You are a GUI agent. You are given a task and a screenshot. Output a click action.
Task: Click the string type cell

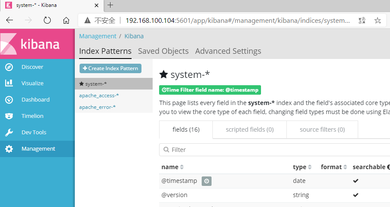[301, 195]
